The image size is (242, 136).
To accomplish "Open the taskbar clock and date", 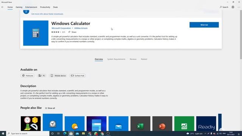I will click(x=231, y=133).
